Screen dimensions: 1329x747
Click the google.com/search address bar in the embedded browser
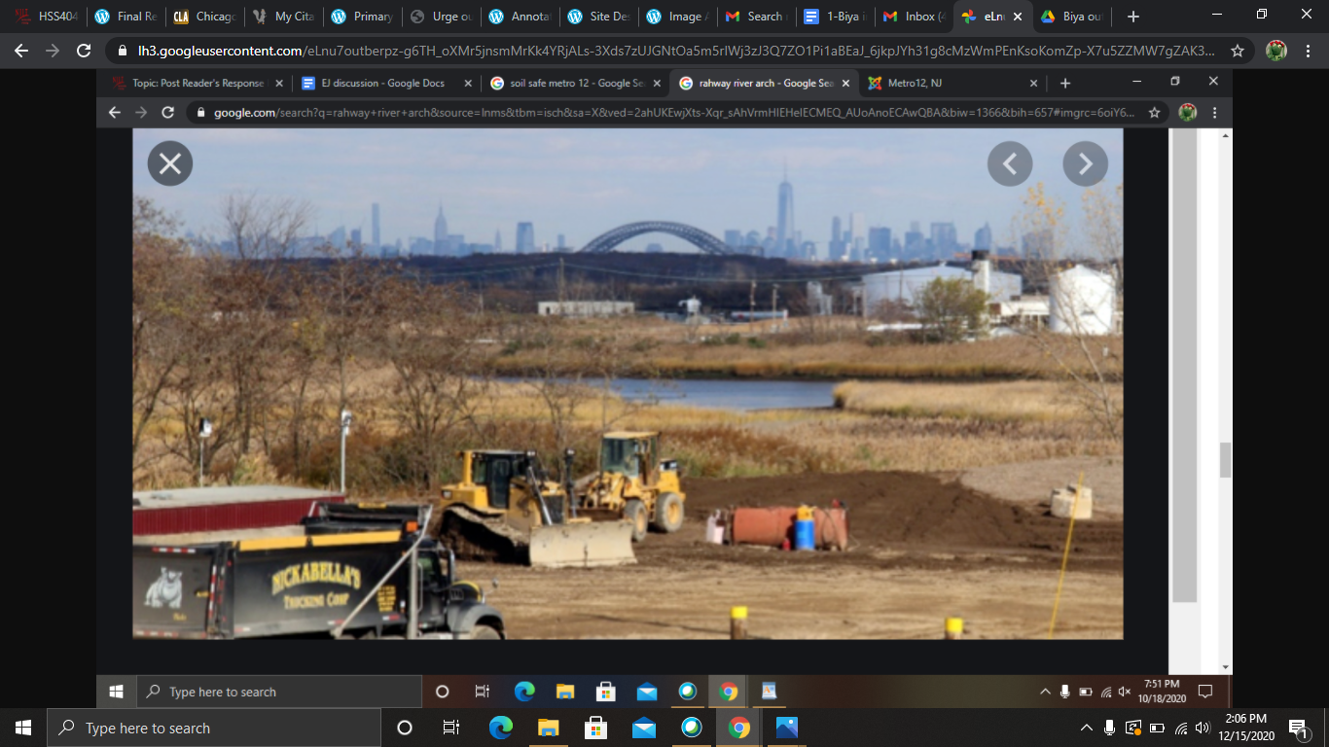coord(676,113)
